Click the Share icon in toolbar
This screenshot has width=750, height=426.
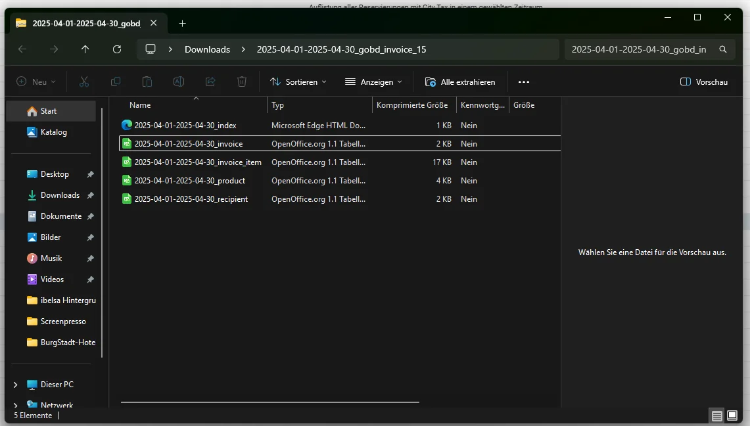(x=210, y=82)
